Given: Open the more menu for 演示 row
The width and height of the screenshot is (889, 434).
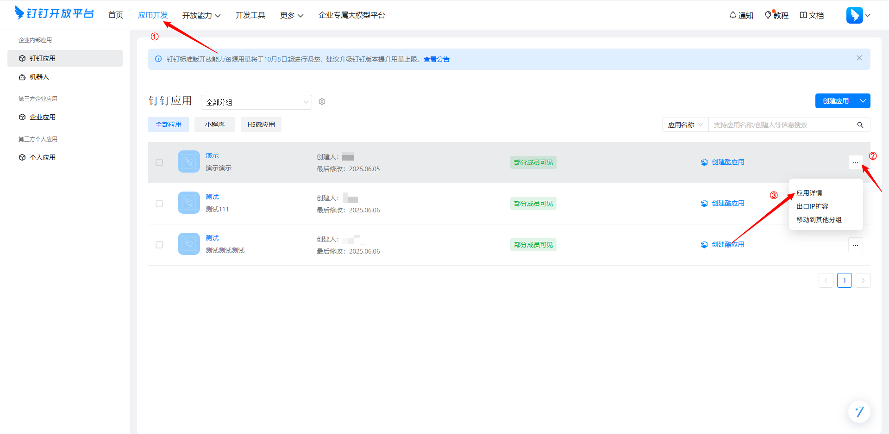Looking at the screenshot, I should [856, 162].
